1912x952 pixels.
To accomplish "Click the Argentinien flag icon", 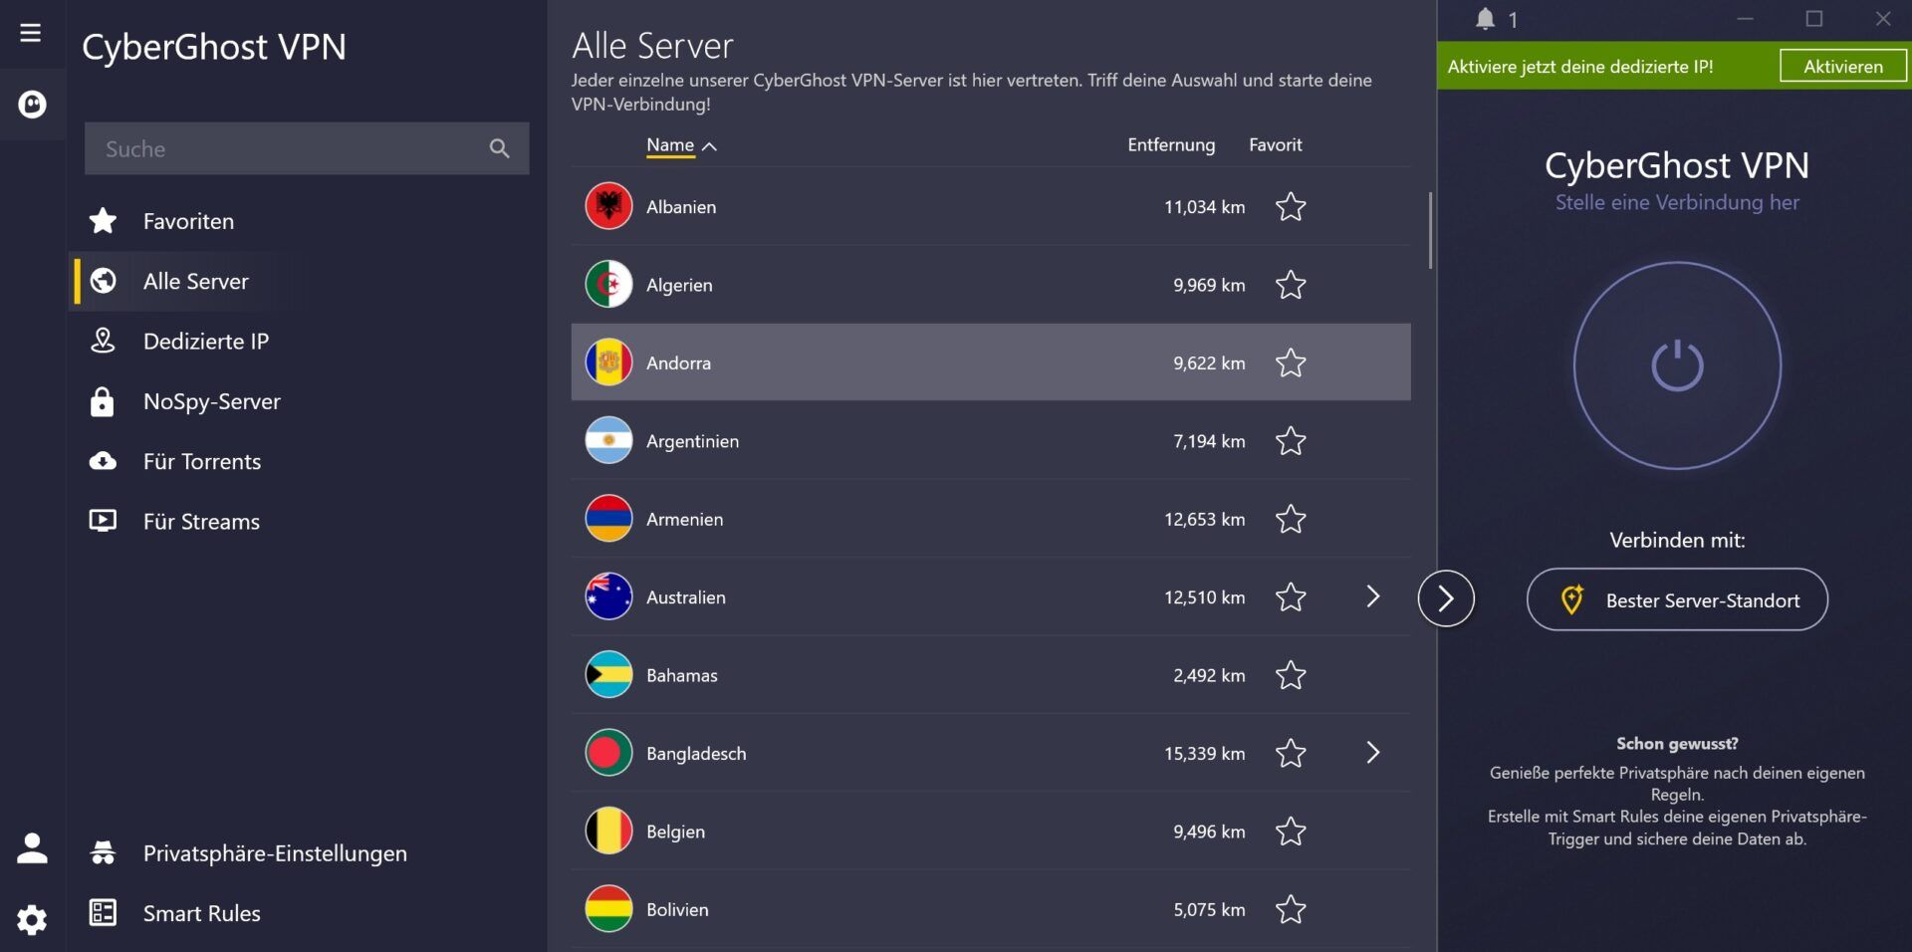I will pos(608,441).
